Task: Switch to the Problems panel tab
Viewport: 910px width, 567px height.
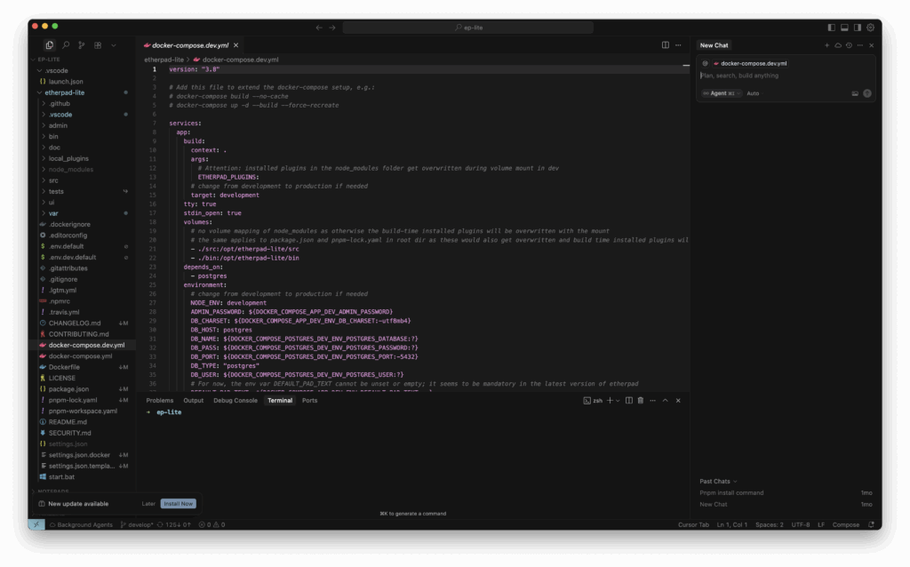Action: [x=160, y=401]
